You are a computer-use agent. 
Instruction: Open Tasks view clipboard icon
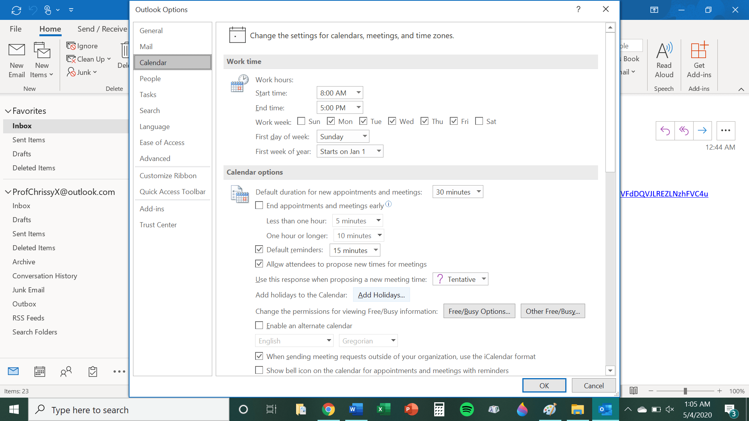coord(93,371)
